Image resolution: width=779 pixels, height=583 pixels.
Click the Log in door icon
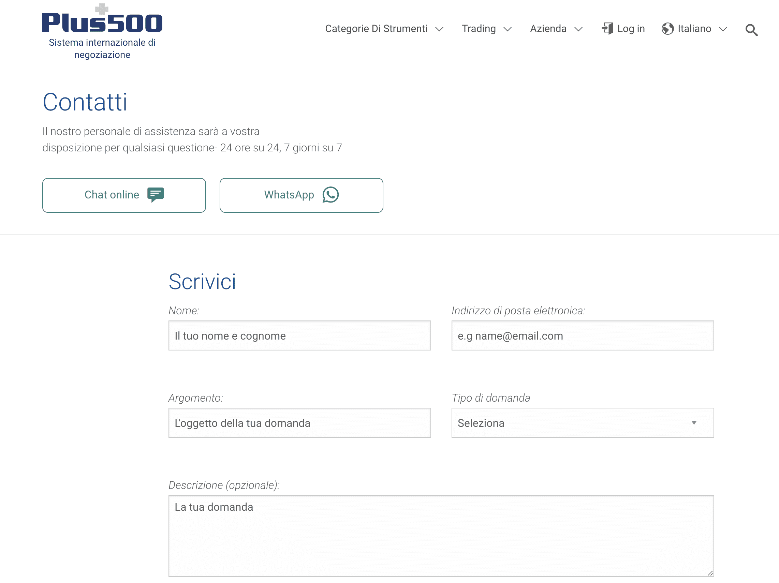(607, 29)
